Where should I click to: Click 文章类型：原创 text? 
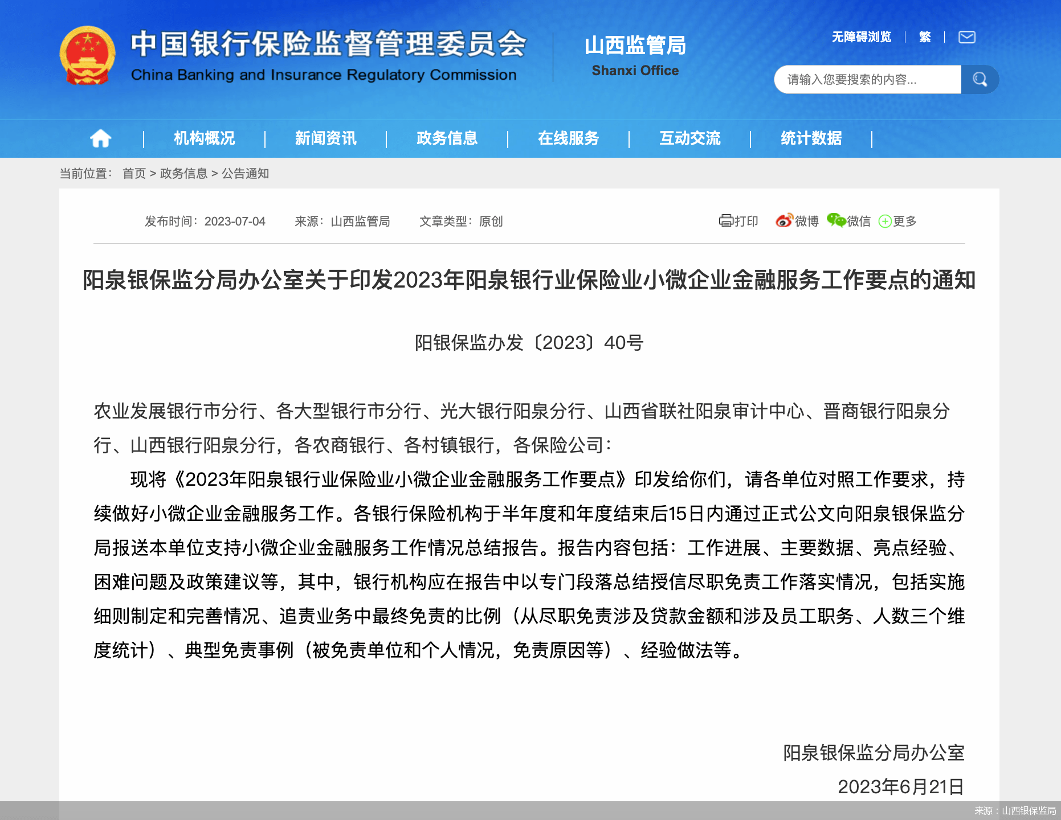click(461, 221)
